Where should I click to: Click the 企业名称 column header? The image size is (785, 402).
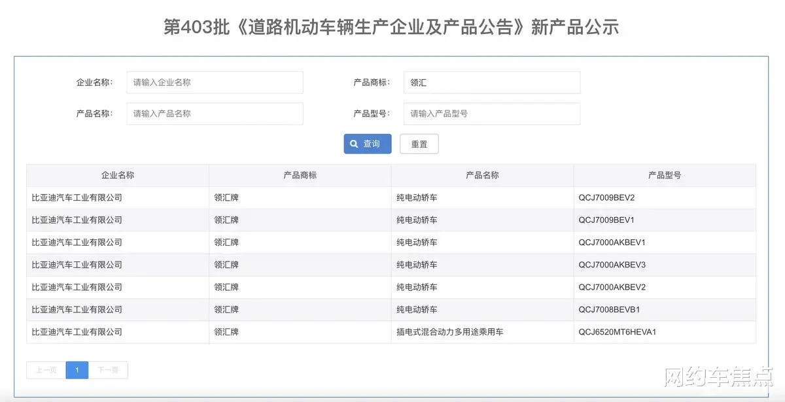[x=118, y=175]
